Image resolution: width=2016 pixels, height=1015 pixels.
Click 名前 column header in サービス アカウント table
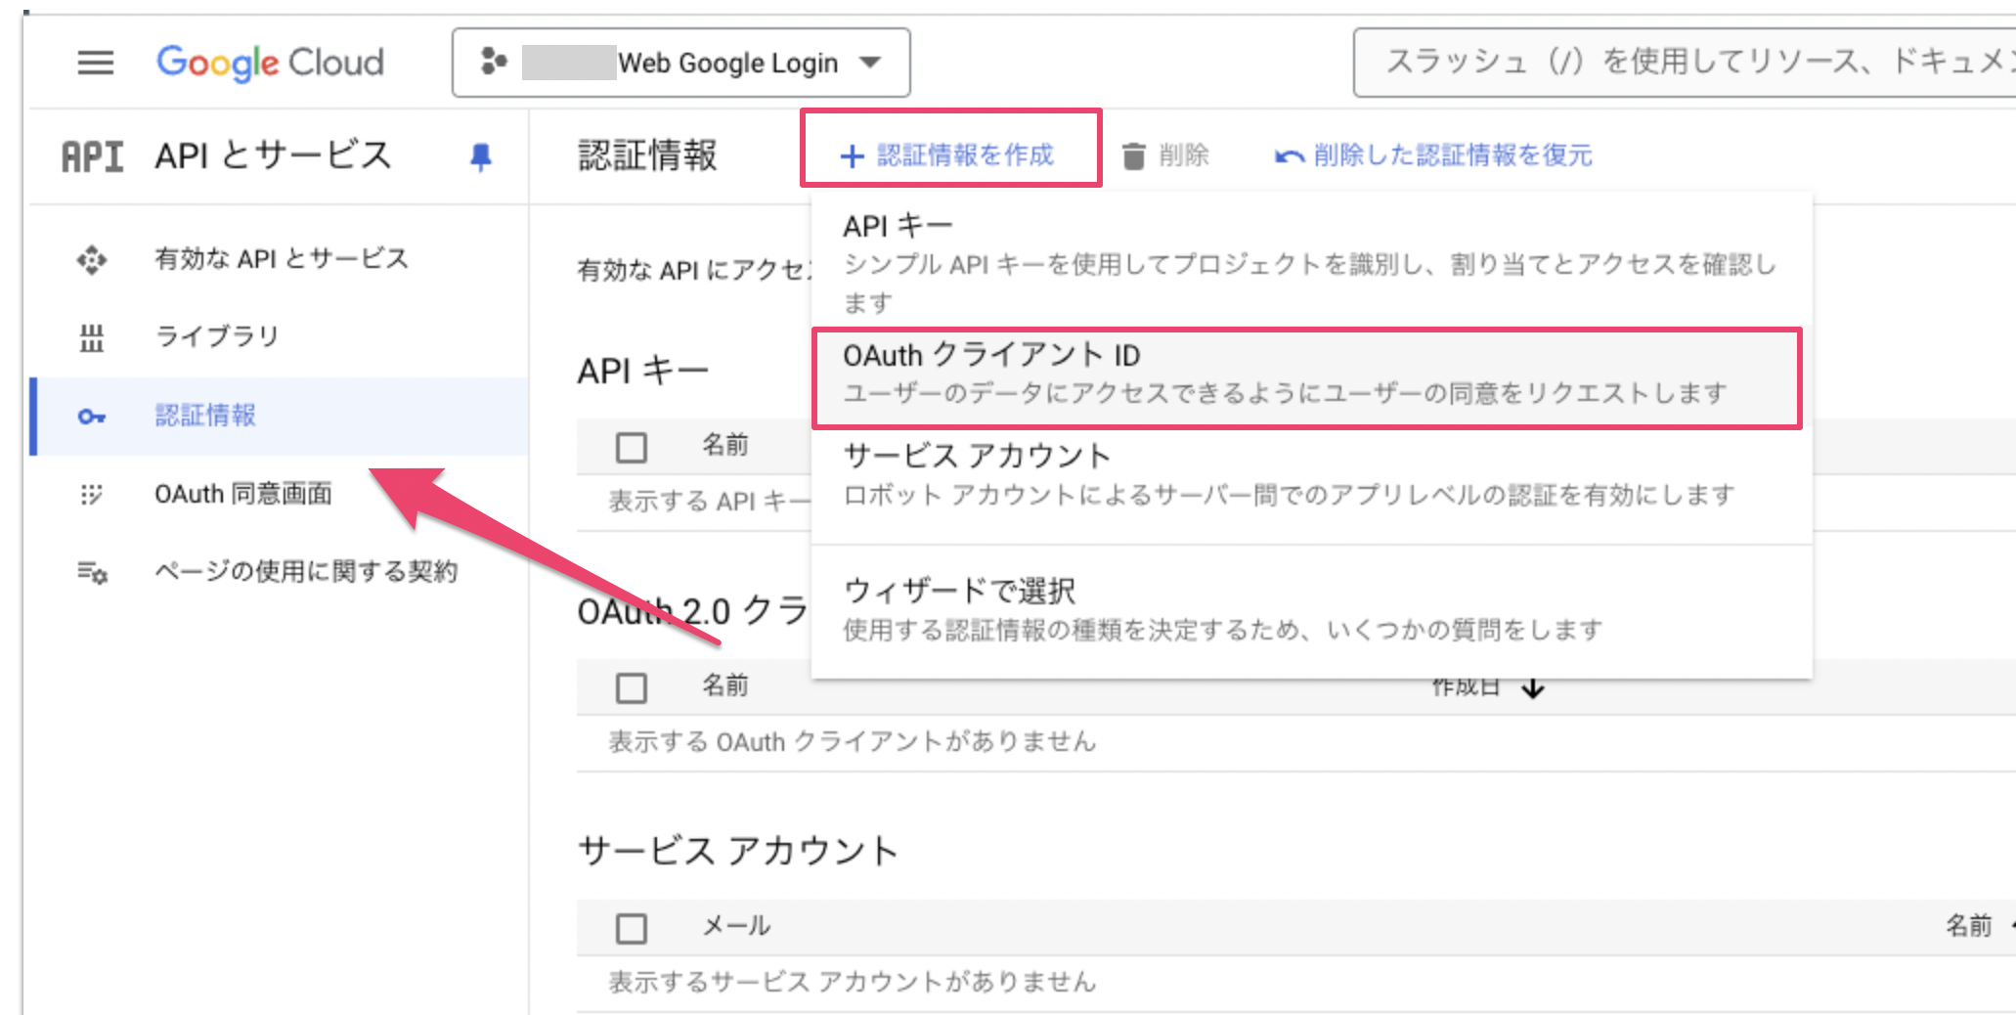tap(1969, 925)
